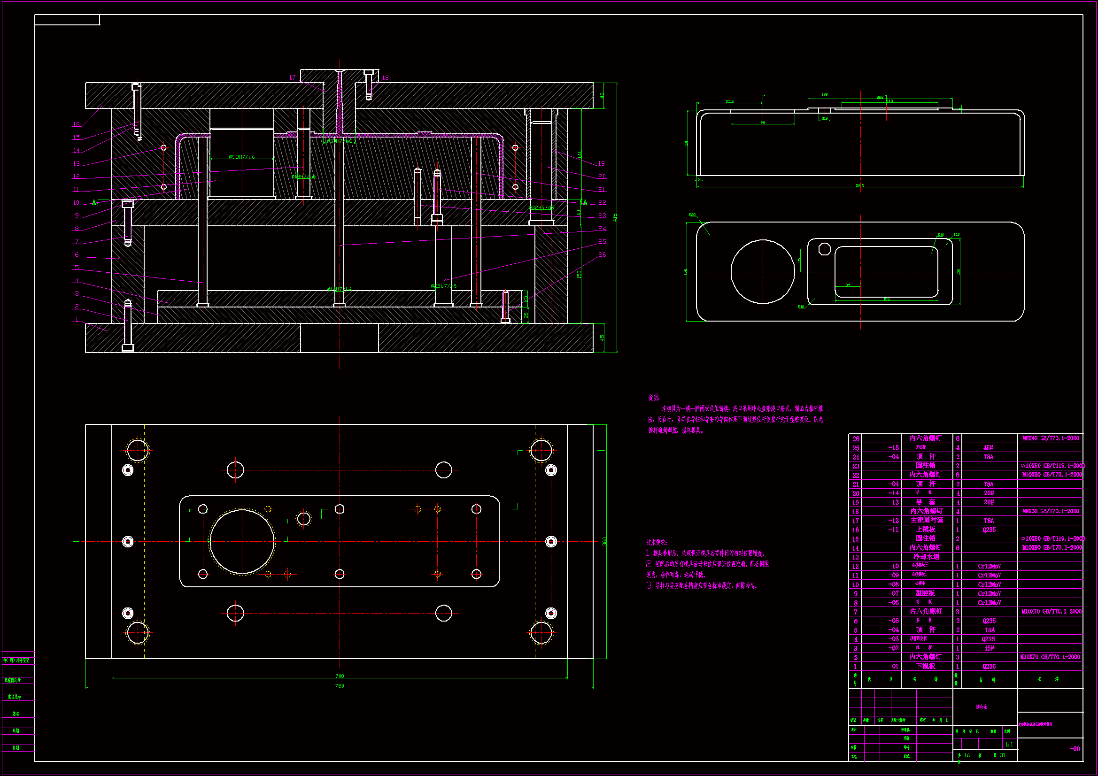This screenshot has width=1098, height=776.
Task: Select the 主流道衬套 row in parts list
Action: (x=926, y=520)
